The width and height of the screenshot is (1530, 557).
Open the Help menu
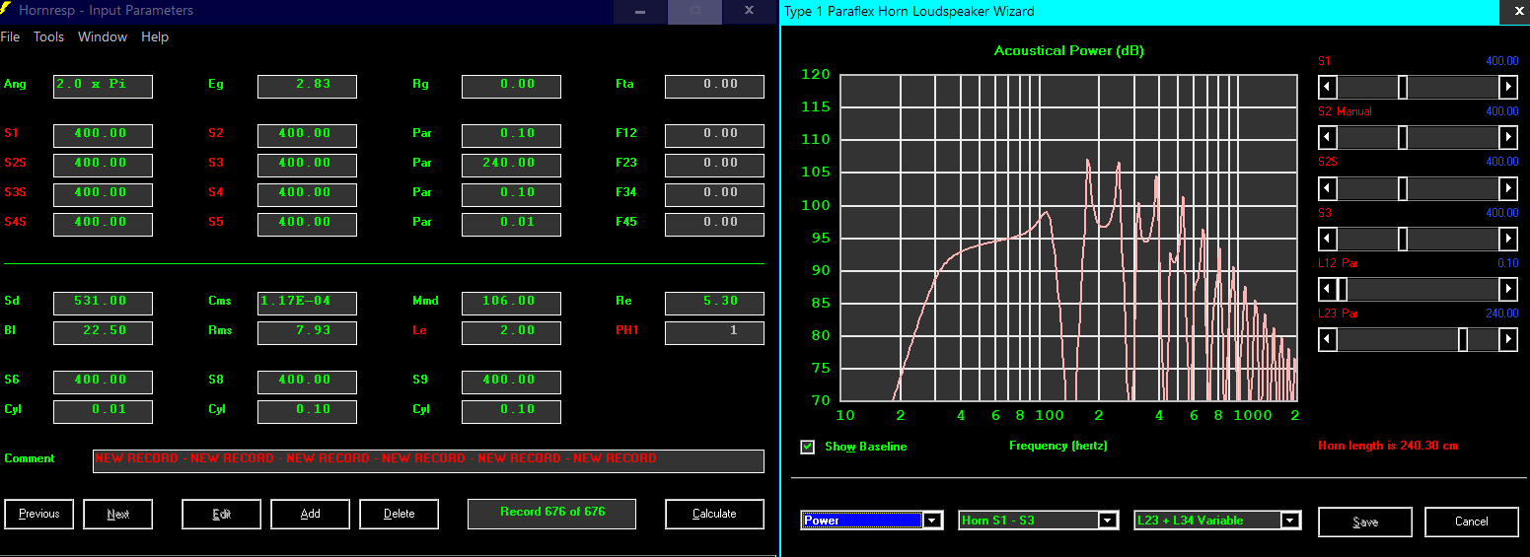click(155, 36)
